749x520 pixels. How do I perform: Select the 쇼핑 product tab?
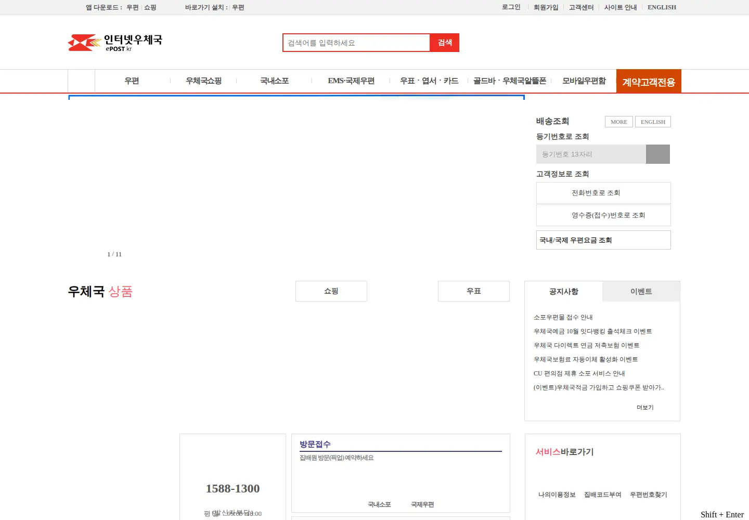(x=331, y=291)
